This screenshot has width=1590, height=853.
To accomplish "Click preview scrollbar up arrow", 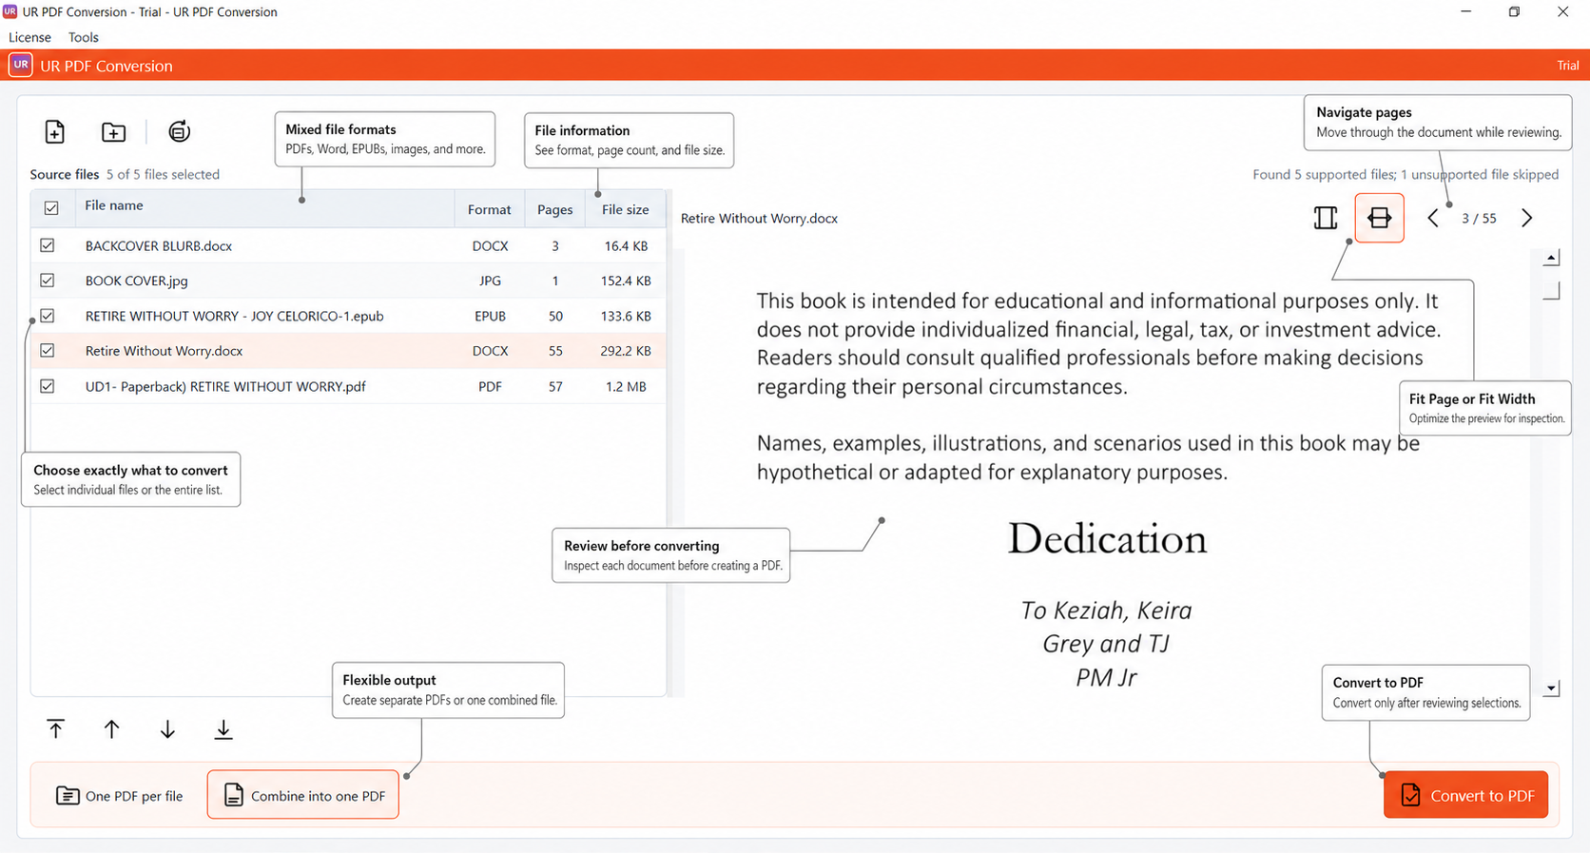I will coord(1551,258).
